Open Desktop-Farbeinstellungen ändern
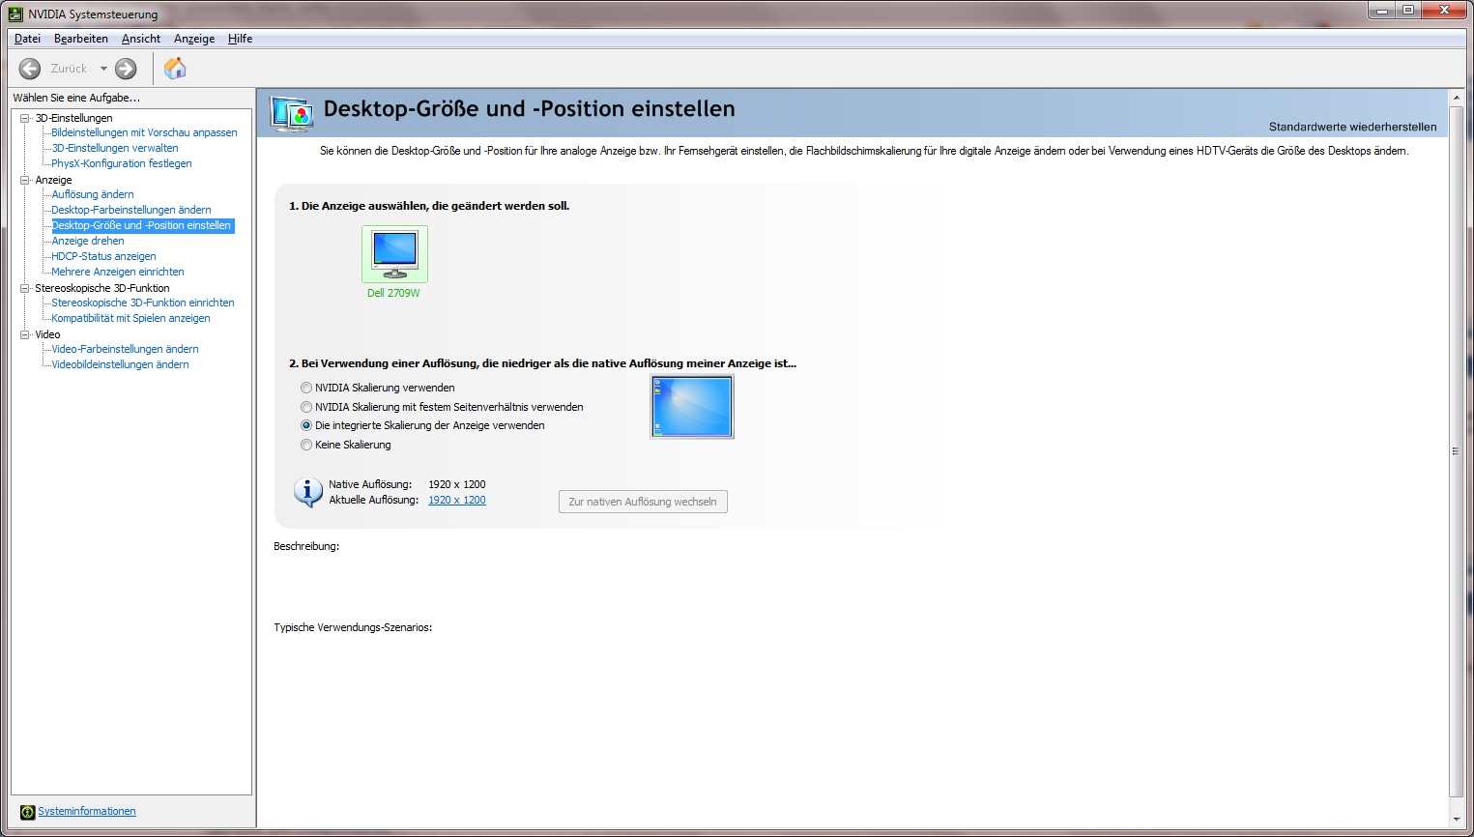The image size is (1474, 837). pyautogui.click(x=131, y=210)
